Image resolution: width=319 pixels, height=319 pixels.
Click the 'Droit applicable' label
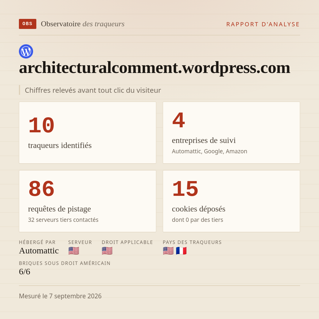click(127, 242)
